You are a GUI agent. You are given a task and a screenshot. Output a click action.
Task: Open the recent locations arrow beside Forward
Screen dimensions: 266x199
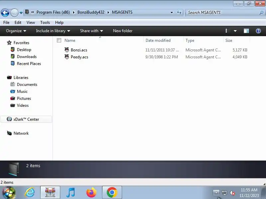[21, 13]
